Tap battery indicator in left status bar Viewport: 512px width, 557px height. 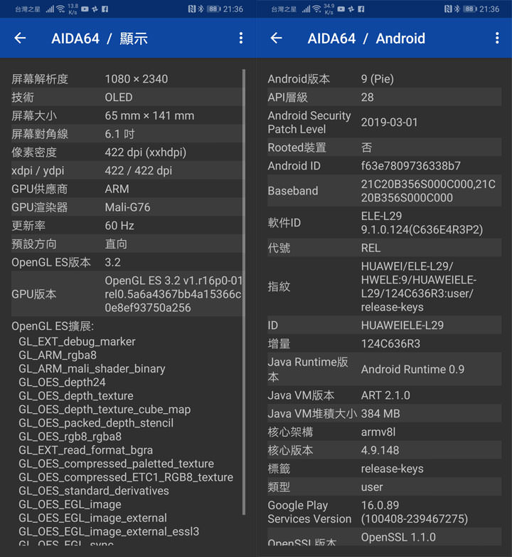[213, 9]
